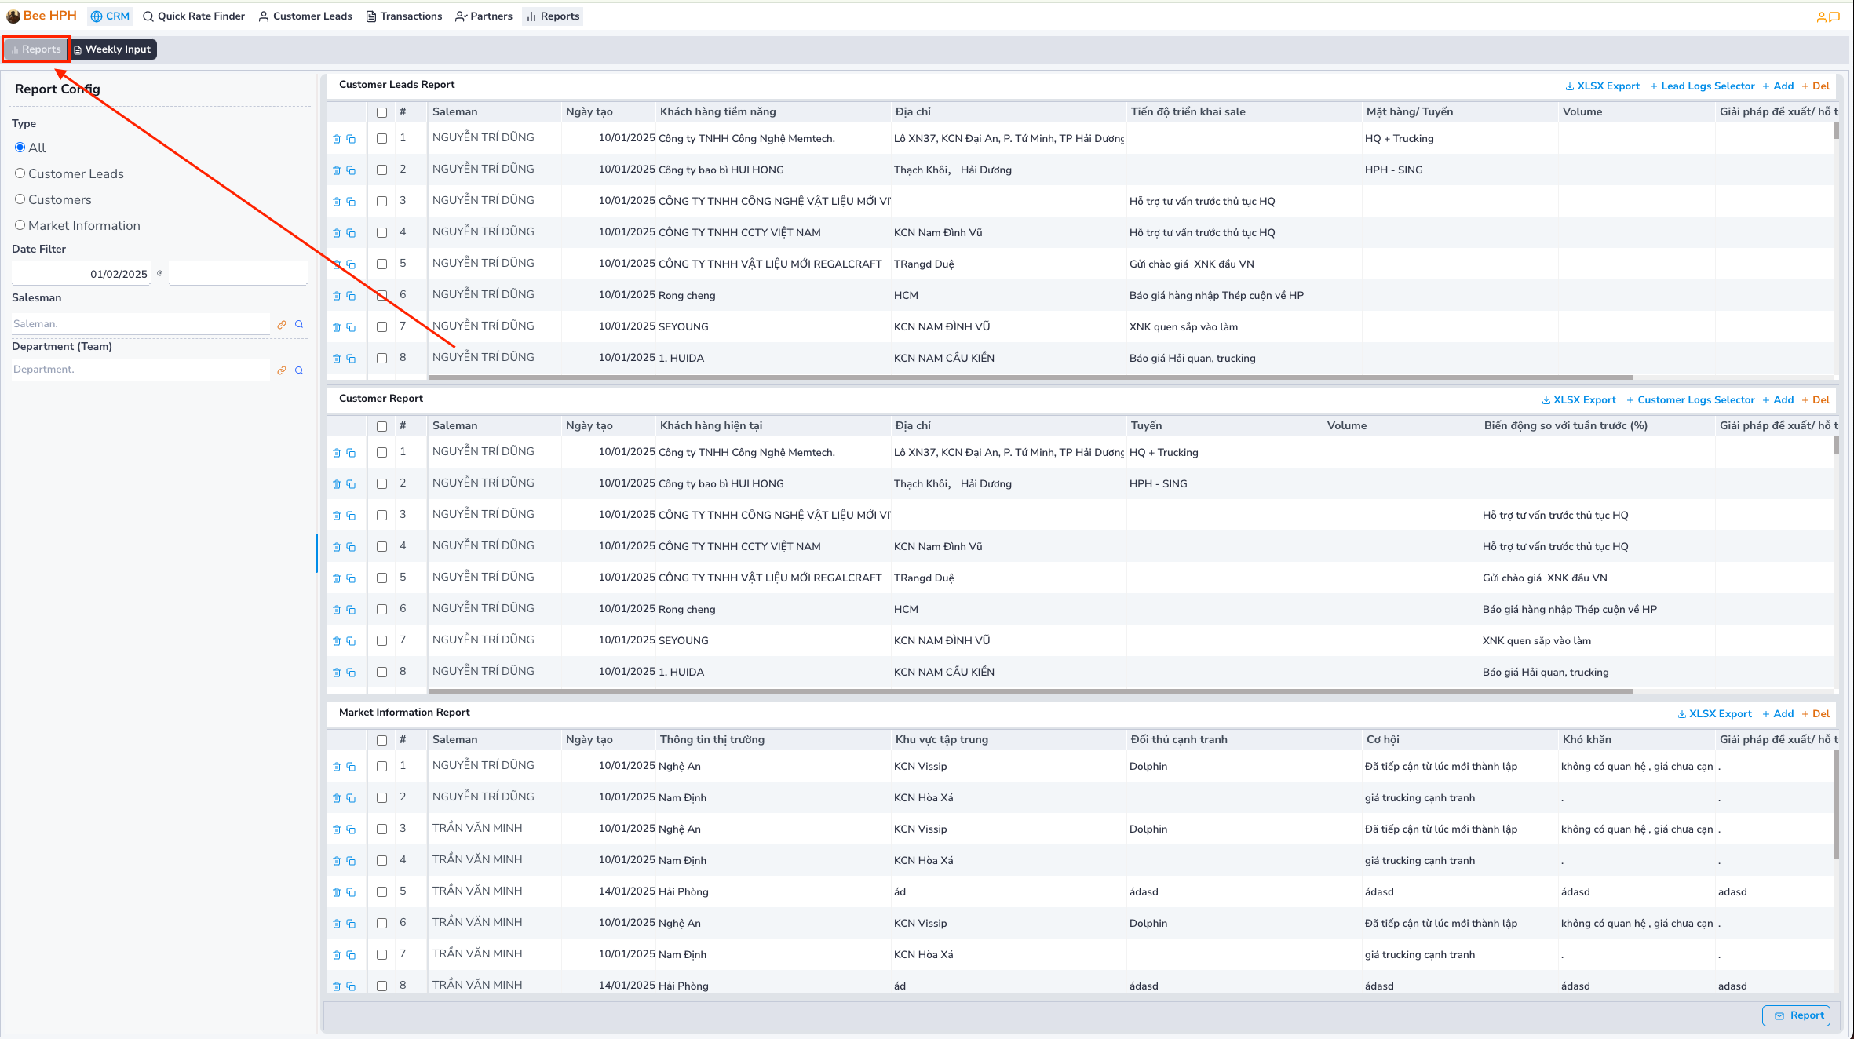The height and width of the screenshot is (1039, 1854).
Task: Click the link icon beside the Department field
Action: tap(282, 370)
